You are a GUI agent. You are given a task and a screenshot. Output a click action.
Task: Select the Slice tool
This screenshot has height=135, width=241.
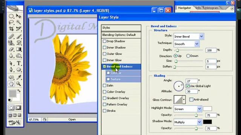coord(18,28)
